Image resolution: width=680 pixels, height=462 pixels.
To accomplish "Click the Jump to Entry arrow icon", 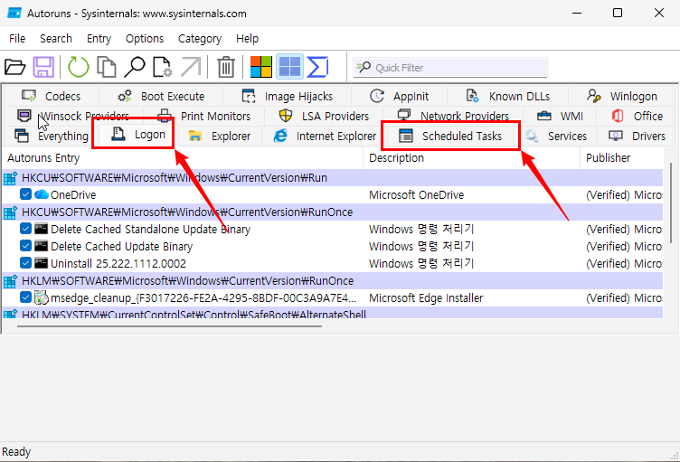I will [x=191, y=67].
